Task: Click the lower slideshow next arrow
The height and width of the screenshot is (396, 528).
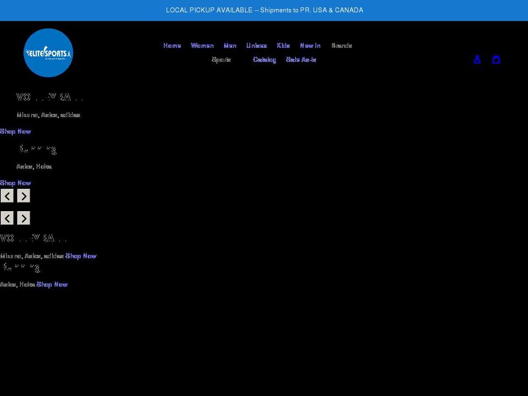Action: click(24, 218)
